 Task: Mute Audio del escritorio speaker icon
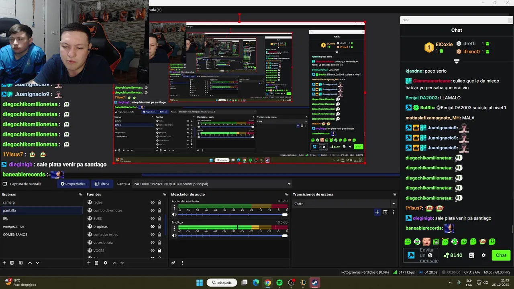[x=174, y=215]
